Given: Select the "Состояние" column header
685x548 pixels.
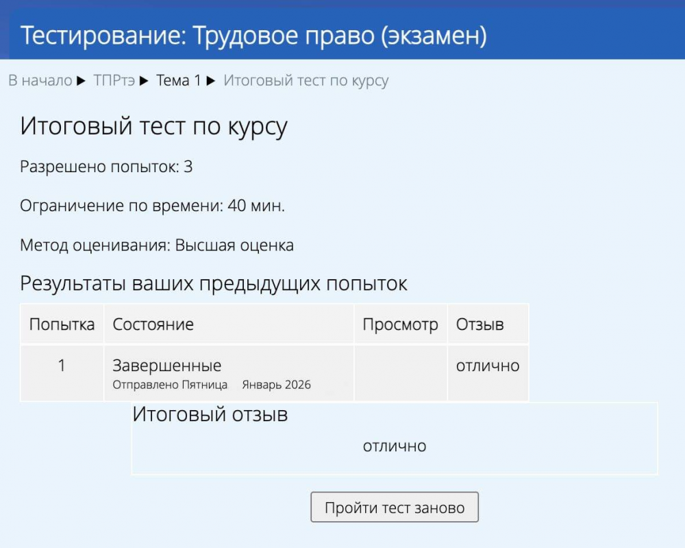Looking at the screenshot, I should tap(153, 324).
